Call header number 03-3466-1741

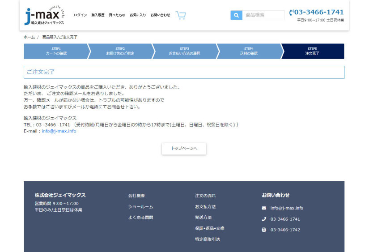(x=319, y=12)
